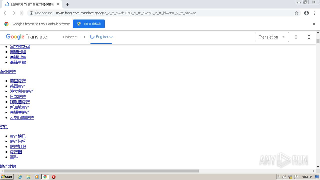This screenshot has width=320, height=180.
Task: Open the 房产知识 link
Action: 18,146
